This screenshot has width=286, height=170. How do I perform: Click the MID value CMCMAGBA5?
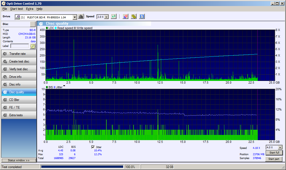coord(27,34)
